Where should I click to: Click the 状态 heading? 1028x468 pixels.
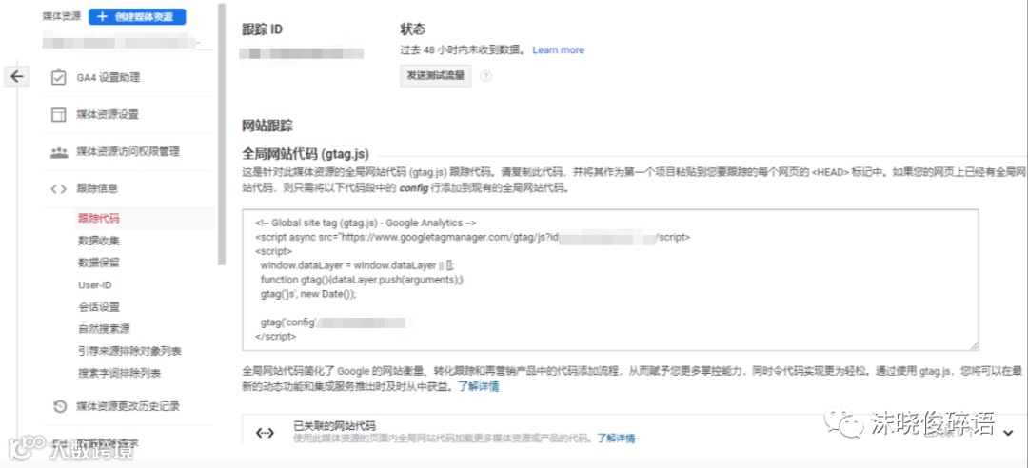(x=413, y=29)
